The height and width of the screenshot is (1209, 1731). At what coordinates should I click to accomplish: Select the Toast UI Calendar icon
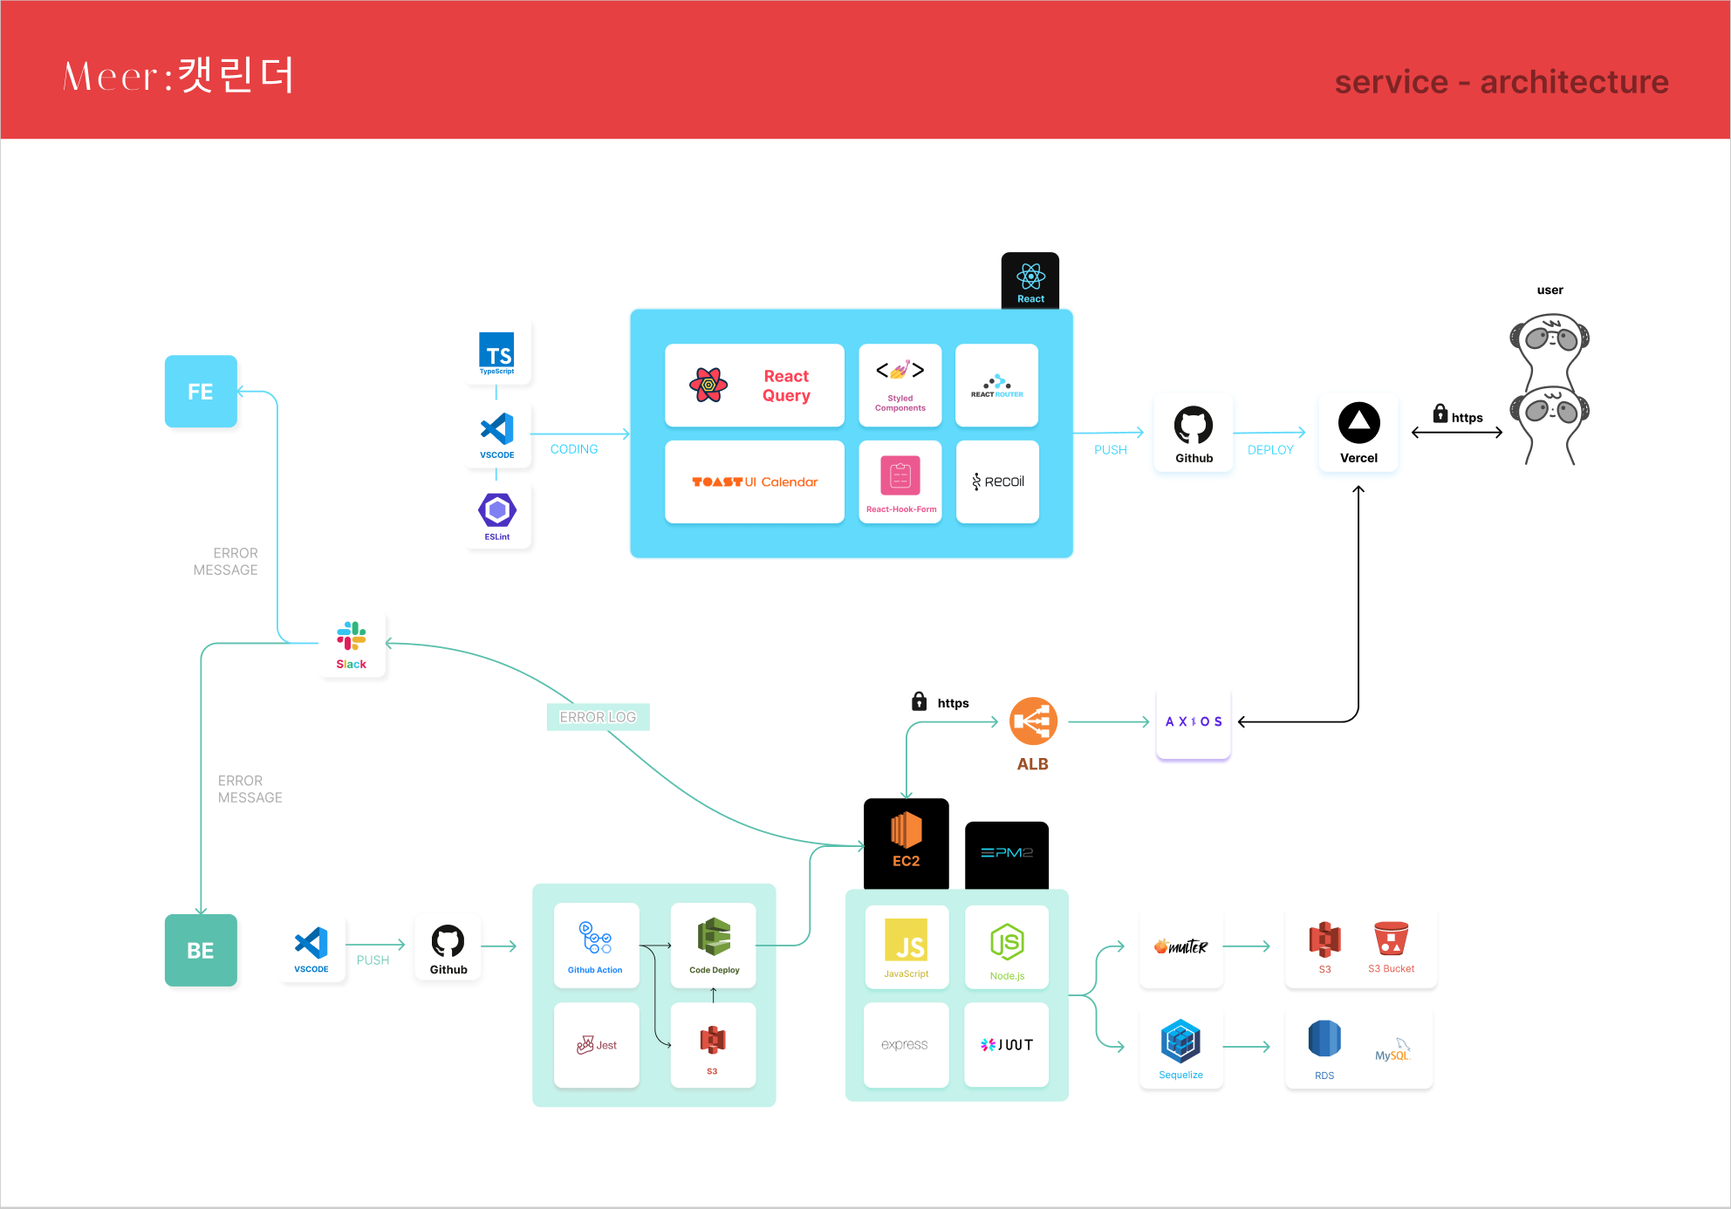pos(755,482)
